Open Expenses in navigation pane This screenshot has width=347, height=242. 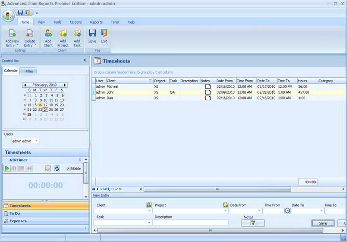pyautogui.click(x=45, y=221)
